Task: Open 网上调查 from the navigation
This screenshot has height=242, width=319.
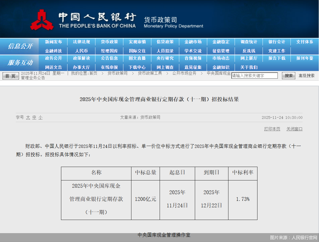Action: click(165, 67)
